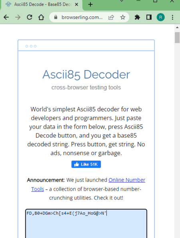Image resolution: width=180 pixels, height=238 pixels.
Task: Share this page using the share icon
Action: pyautogui.click(x=111, y=17)
